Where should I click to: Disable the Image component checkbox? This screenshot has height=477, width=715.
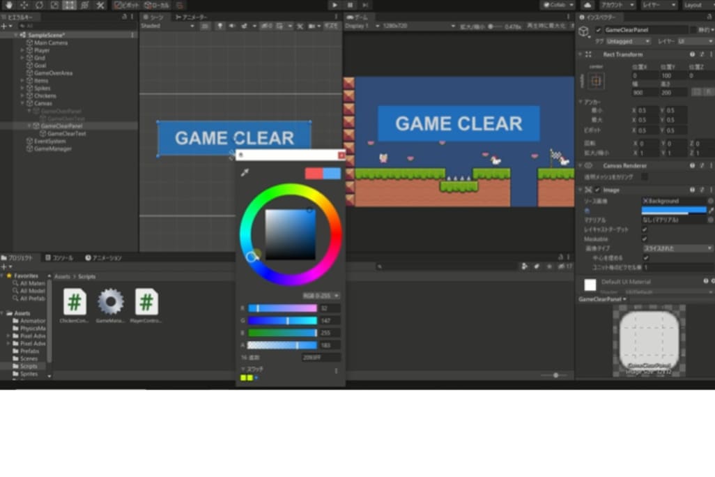pyautogui.click(x=597, y=190)
